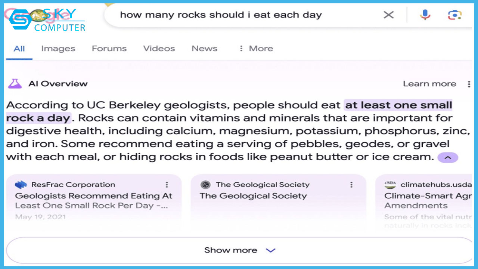Click the voice search microphone icon
This screenshot has height=269, width=478.
(425, 15)
